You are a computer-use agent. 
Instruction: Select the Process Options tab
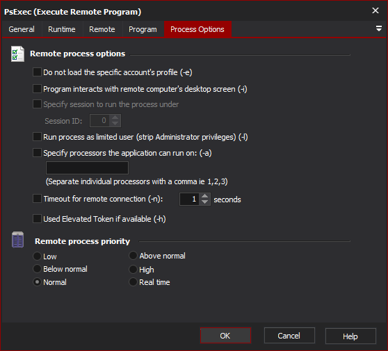pos(197,29)
